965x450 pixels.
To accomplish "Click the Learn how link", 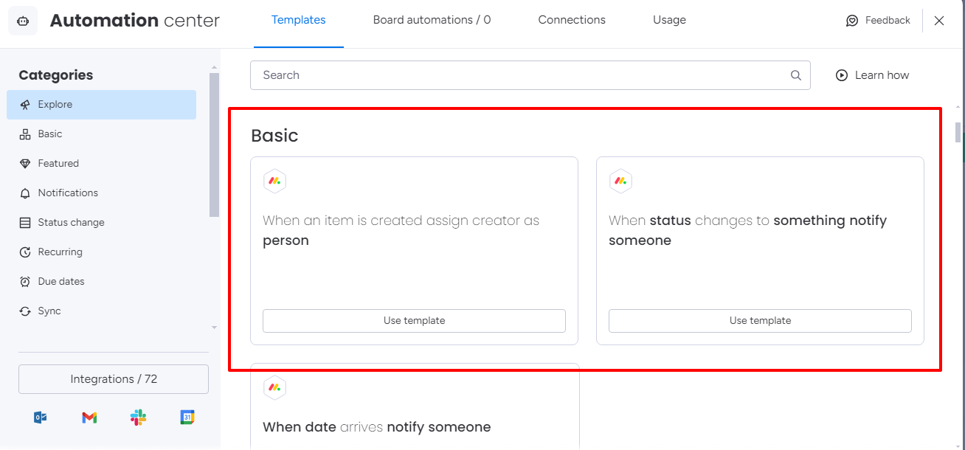I will click(x=873, y=75).
